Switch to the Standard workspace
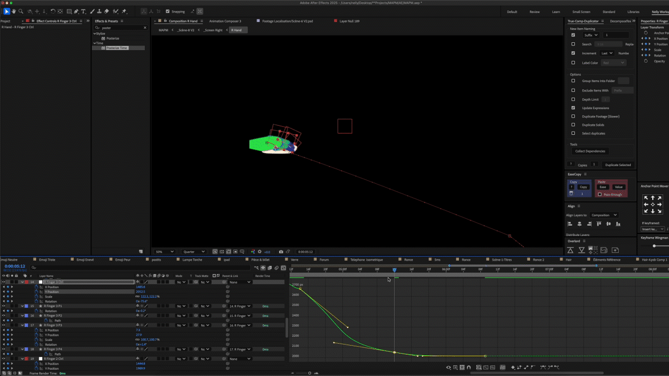Image resolution: width=669 pixels, height=376 pixels. (609, 11)
